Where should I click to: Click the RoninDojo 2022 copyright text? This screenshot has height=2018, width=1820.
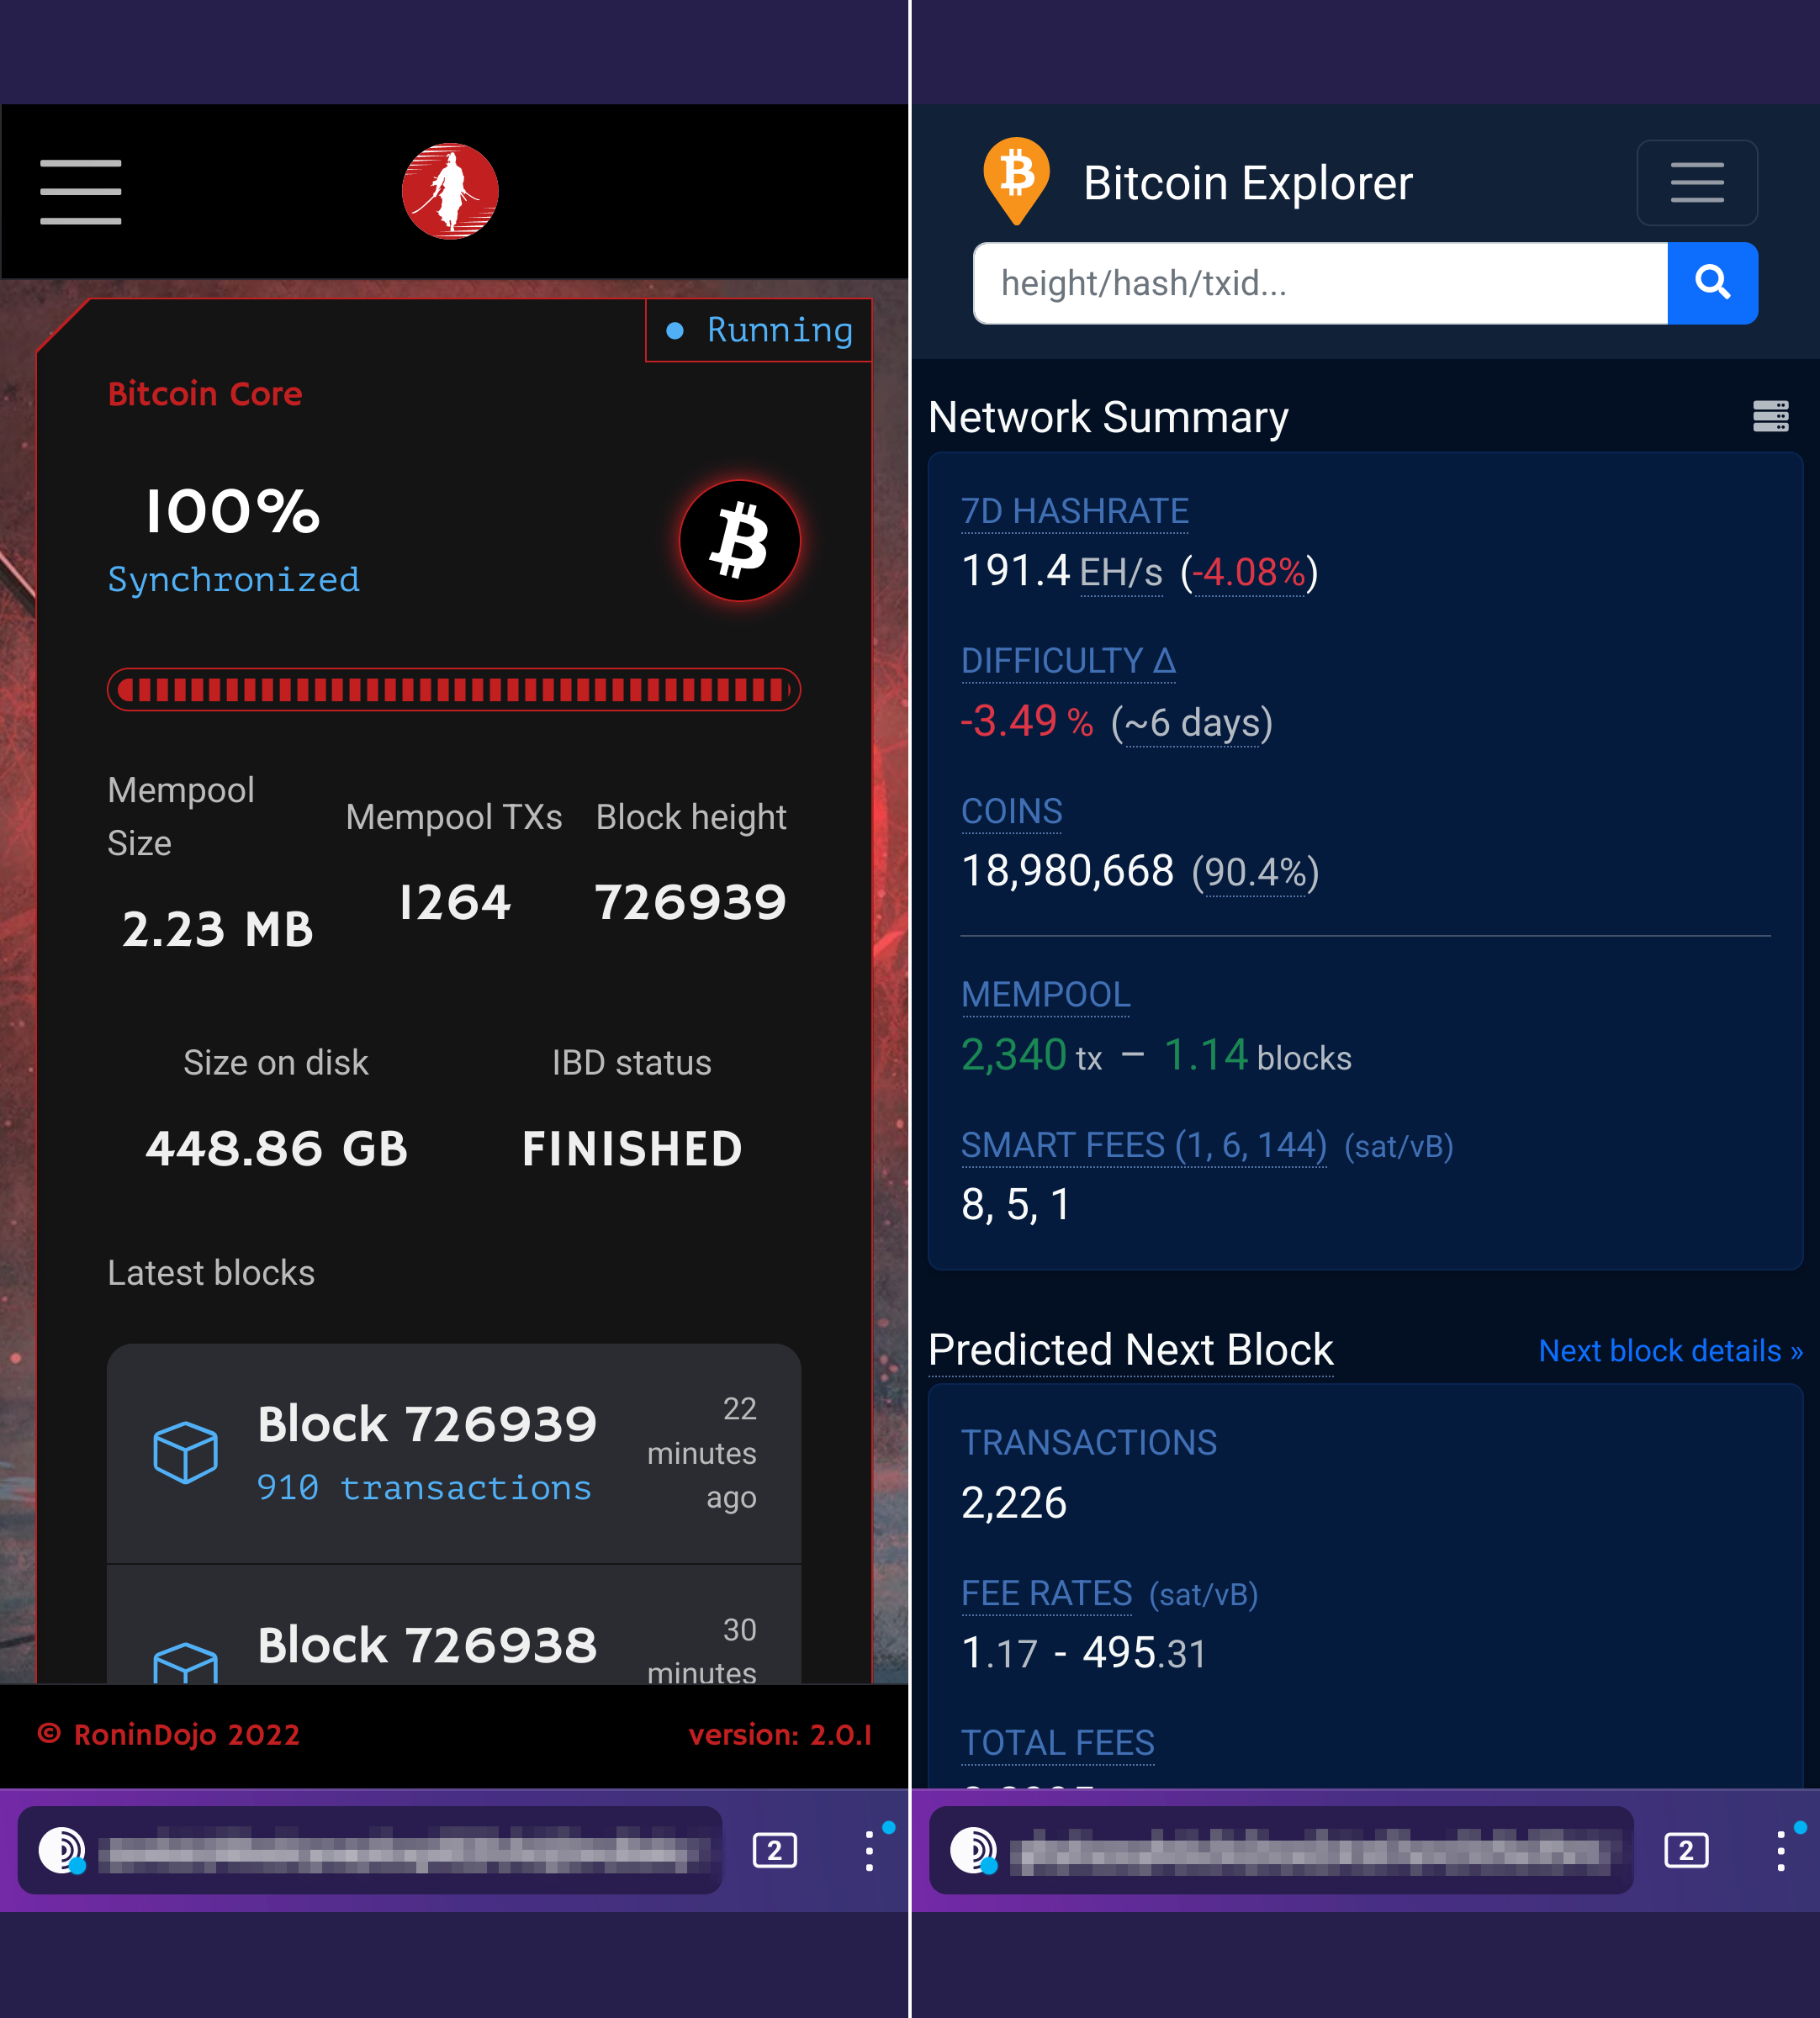click(169, 1734)
